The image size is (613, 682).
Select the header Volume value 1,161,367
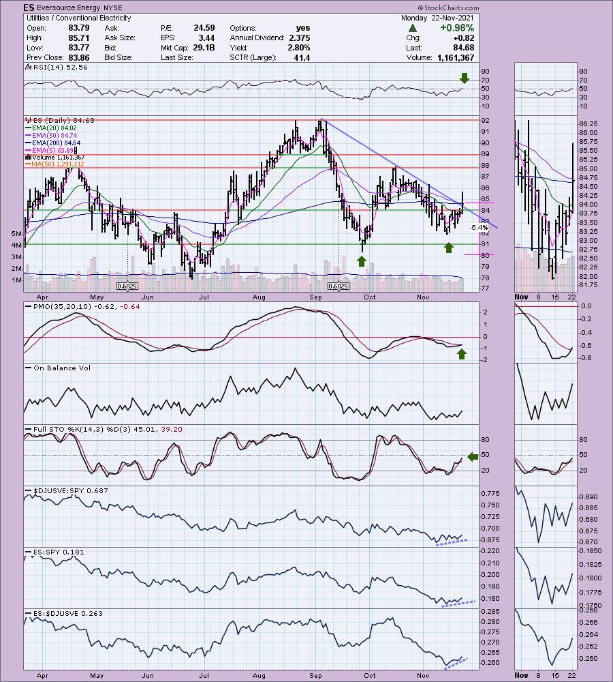tap(455, 57)
